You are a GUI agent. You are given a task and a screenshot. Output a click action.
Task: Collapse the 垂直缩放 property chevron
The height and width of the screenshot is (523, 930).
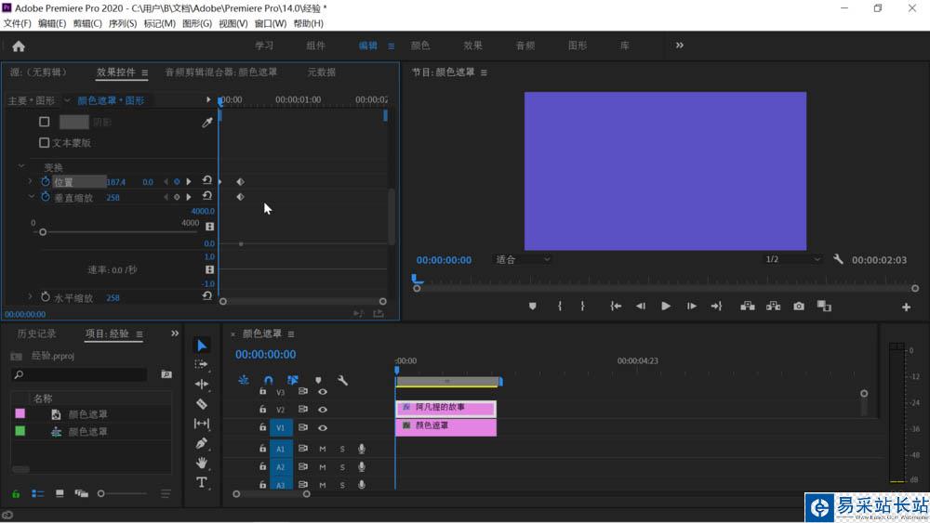click(x=31, y=196)
